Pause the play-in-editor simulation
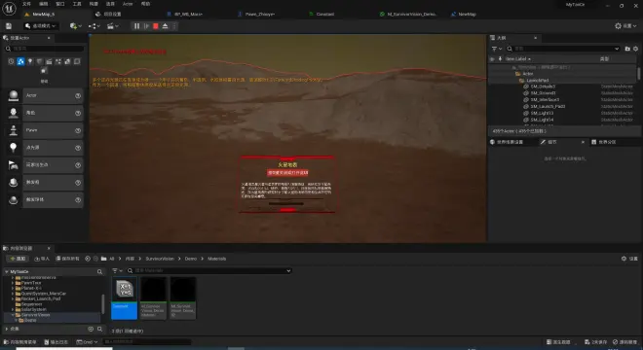 (x=136, y=26)
